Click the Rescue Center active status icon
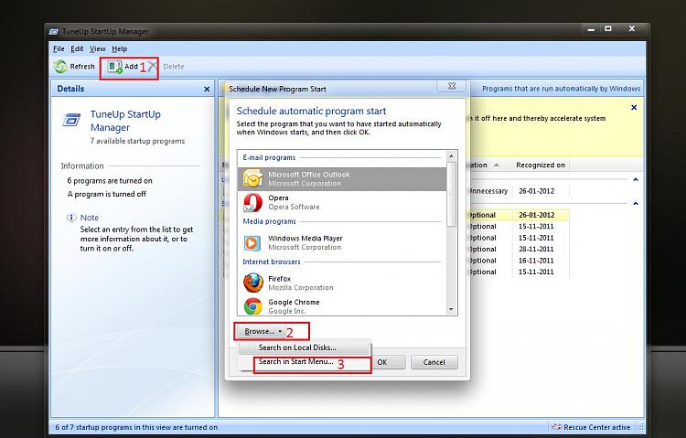 click(x=556, y=427)
